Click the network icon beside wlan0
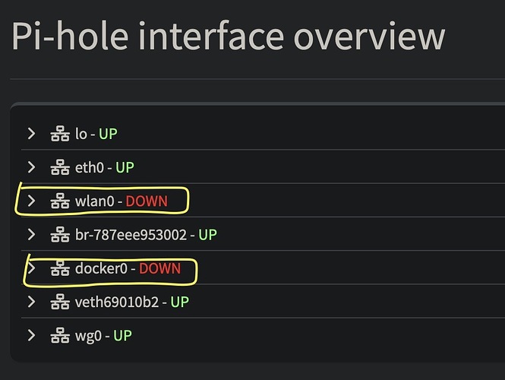The width and height of the screenshot is (505, 380). (x=59, y=201)
